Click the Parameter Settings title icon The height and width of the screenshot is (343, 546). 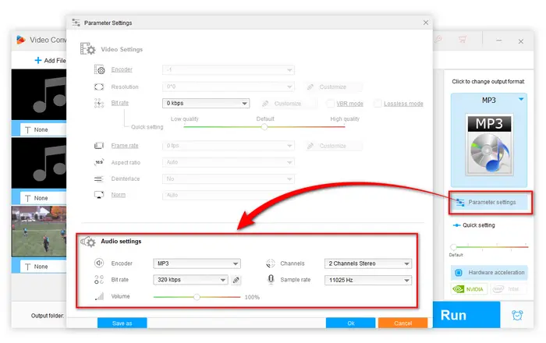click(x=76, y=23)
